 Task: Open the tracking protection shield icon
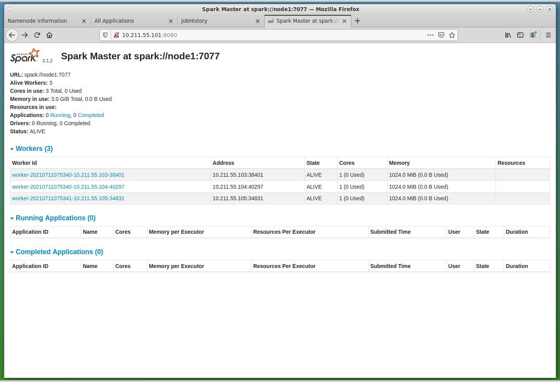pos(105,35)
